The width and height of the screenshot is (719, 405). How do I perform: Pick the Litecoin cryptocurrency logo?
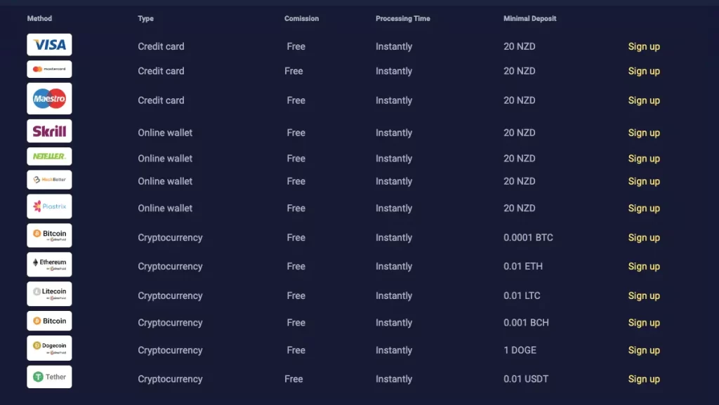point(49,294)
